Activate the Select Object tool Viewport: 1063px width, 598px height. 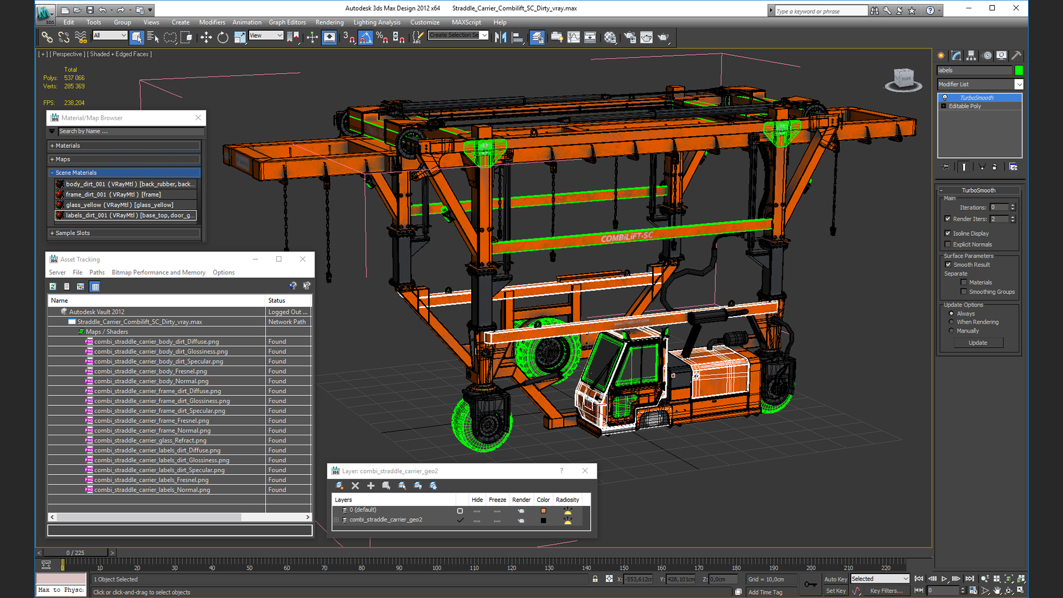click(136, 37)
